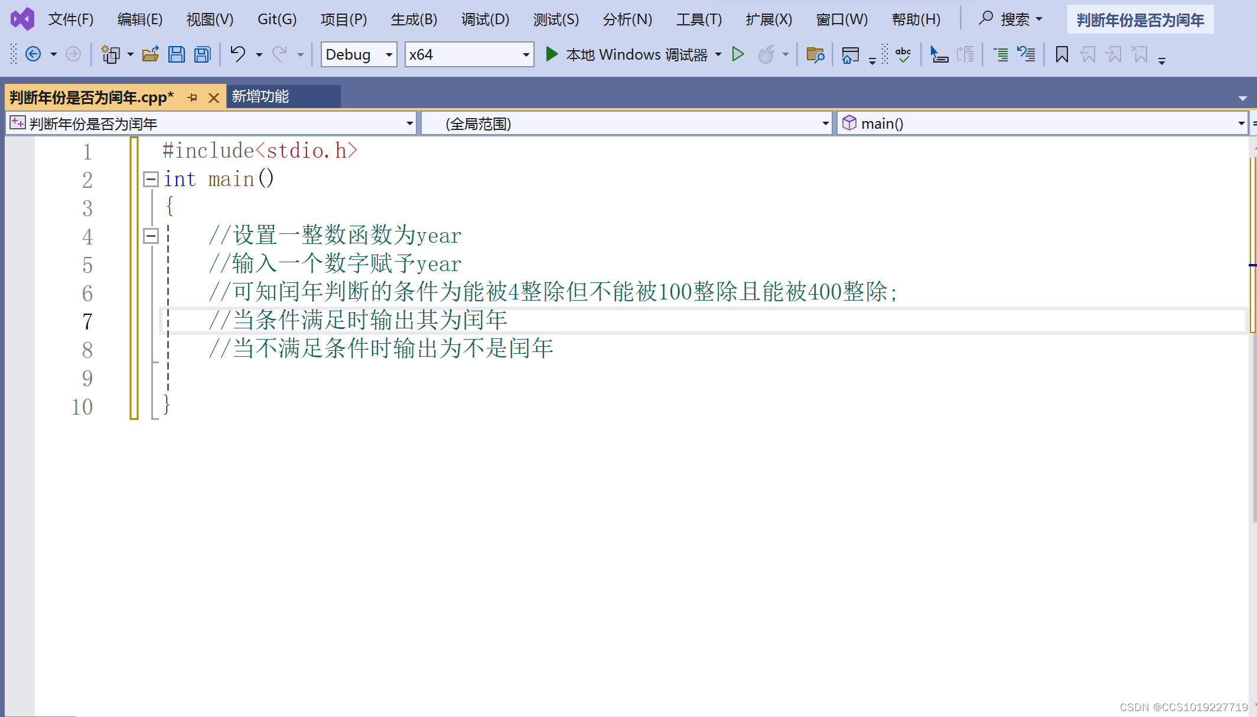
Task: Pin the 判断年份是否为闰年.cpp tab
Action: pyautogui.click(x=192, y=97)
